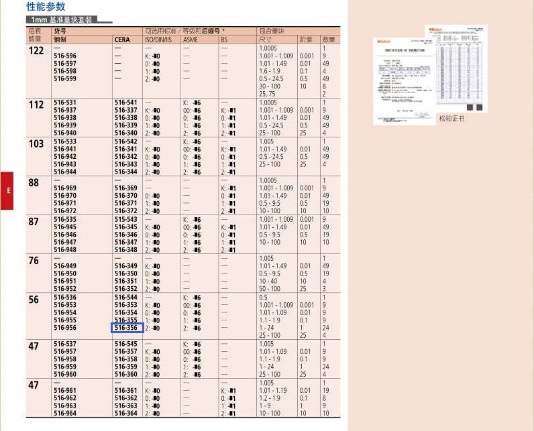This screenshot has width=534, height=431.
Task: Click the size range 50 - 100
Action: click(270, 289)
